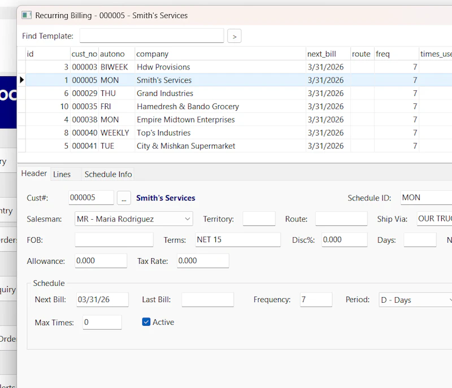
Task: Click the find template go button
Action: pyautogui.click(x=234, y=36)
